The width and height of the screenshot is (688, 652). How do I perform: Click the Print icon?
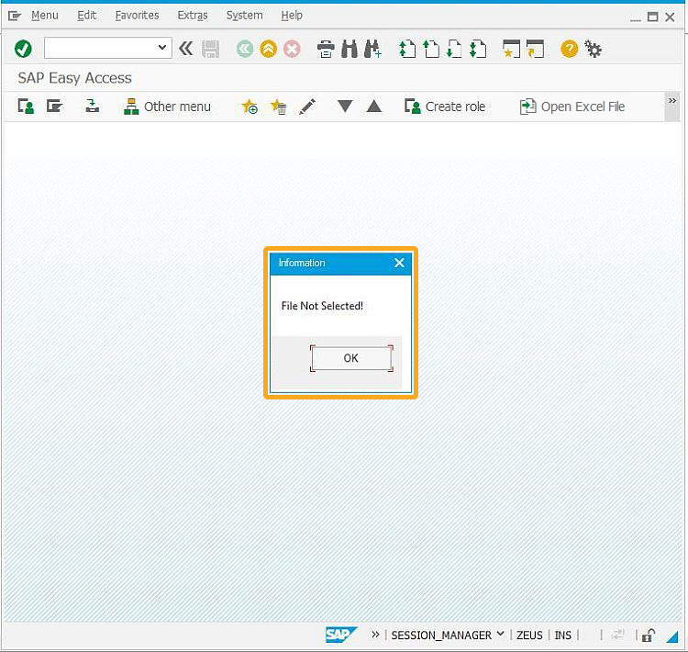326,49
